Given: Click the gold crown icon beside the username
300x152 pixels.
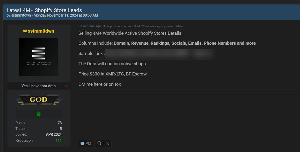Looking at the screenshot, I should pyautogui.click(x=25, y=31).
